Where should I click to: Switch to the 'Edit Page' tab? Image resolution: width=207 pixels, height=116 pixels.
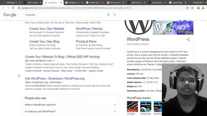coord(11,3)
